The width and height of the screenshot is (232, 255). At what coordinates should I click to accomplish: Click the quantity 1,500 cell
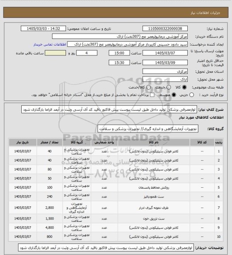[x=50, y=219]
